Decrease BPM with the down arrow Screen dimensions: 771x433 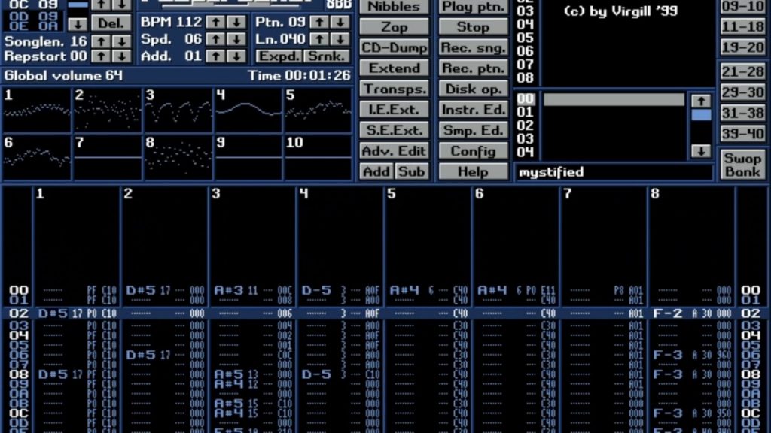click(x=236, y=22)
